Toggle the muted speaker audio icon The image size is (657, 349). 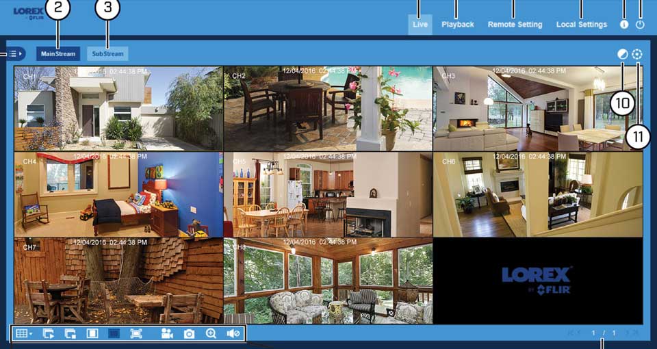(233, 334)
